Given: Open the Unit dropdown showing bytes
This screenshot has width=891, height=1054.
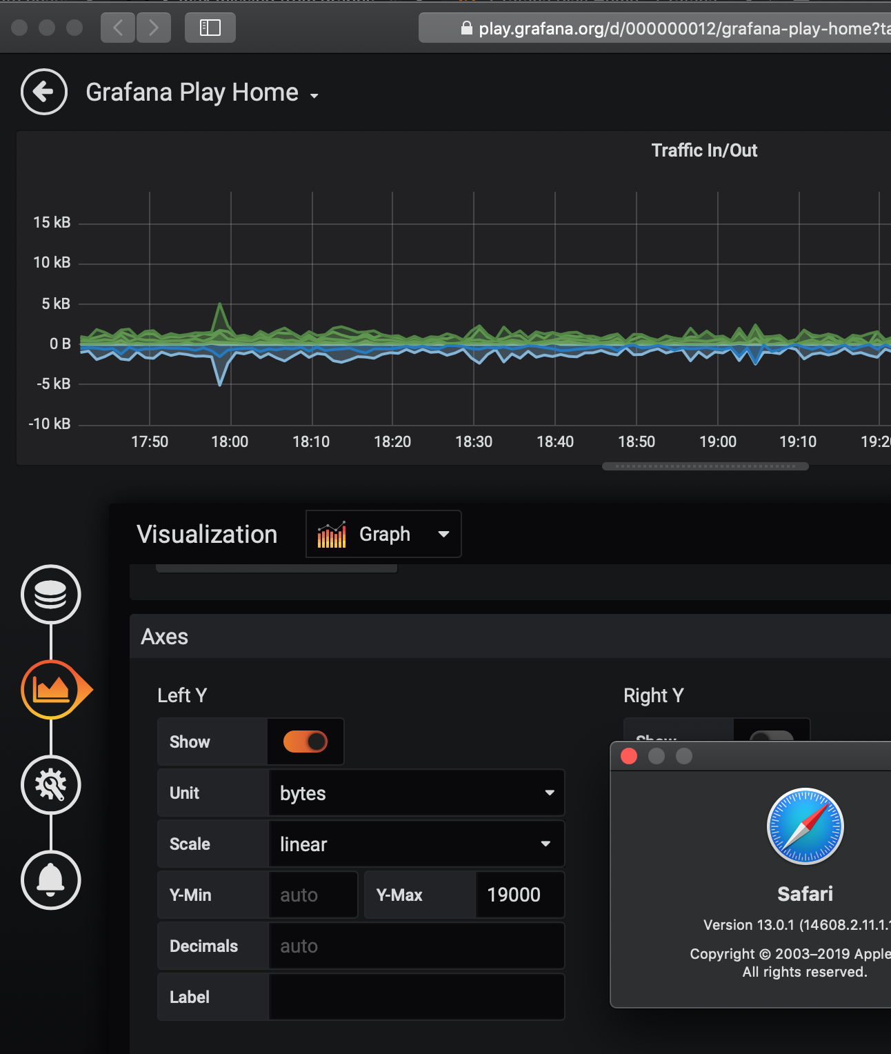Looking at the screenshot, I should 417,793.
